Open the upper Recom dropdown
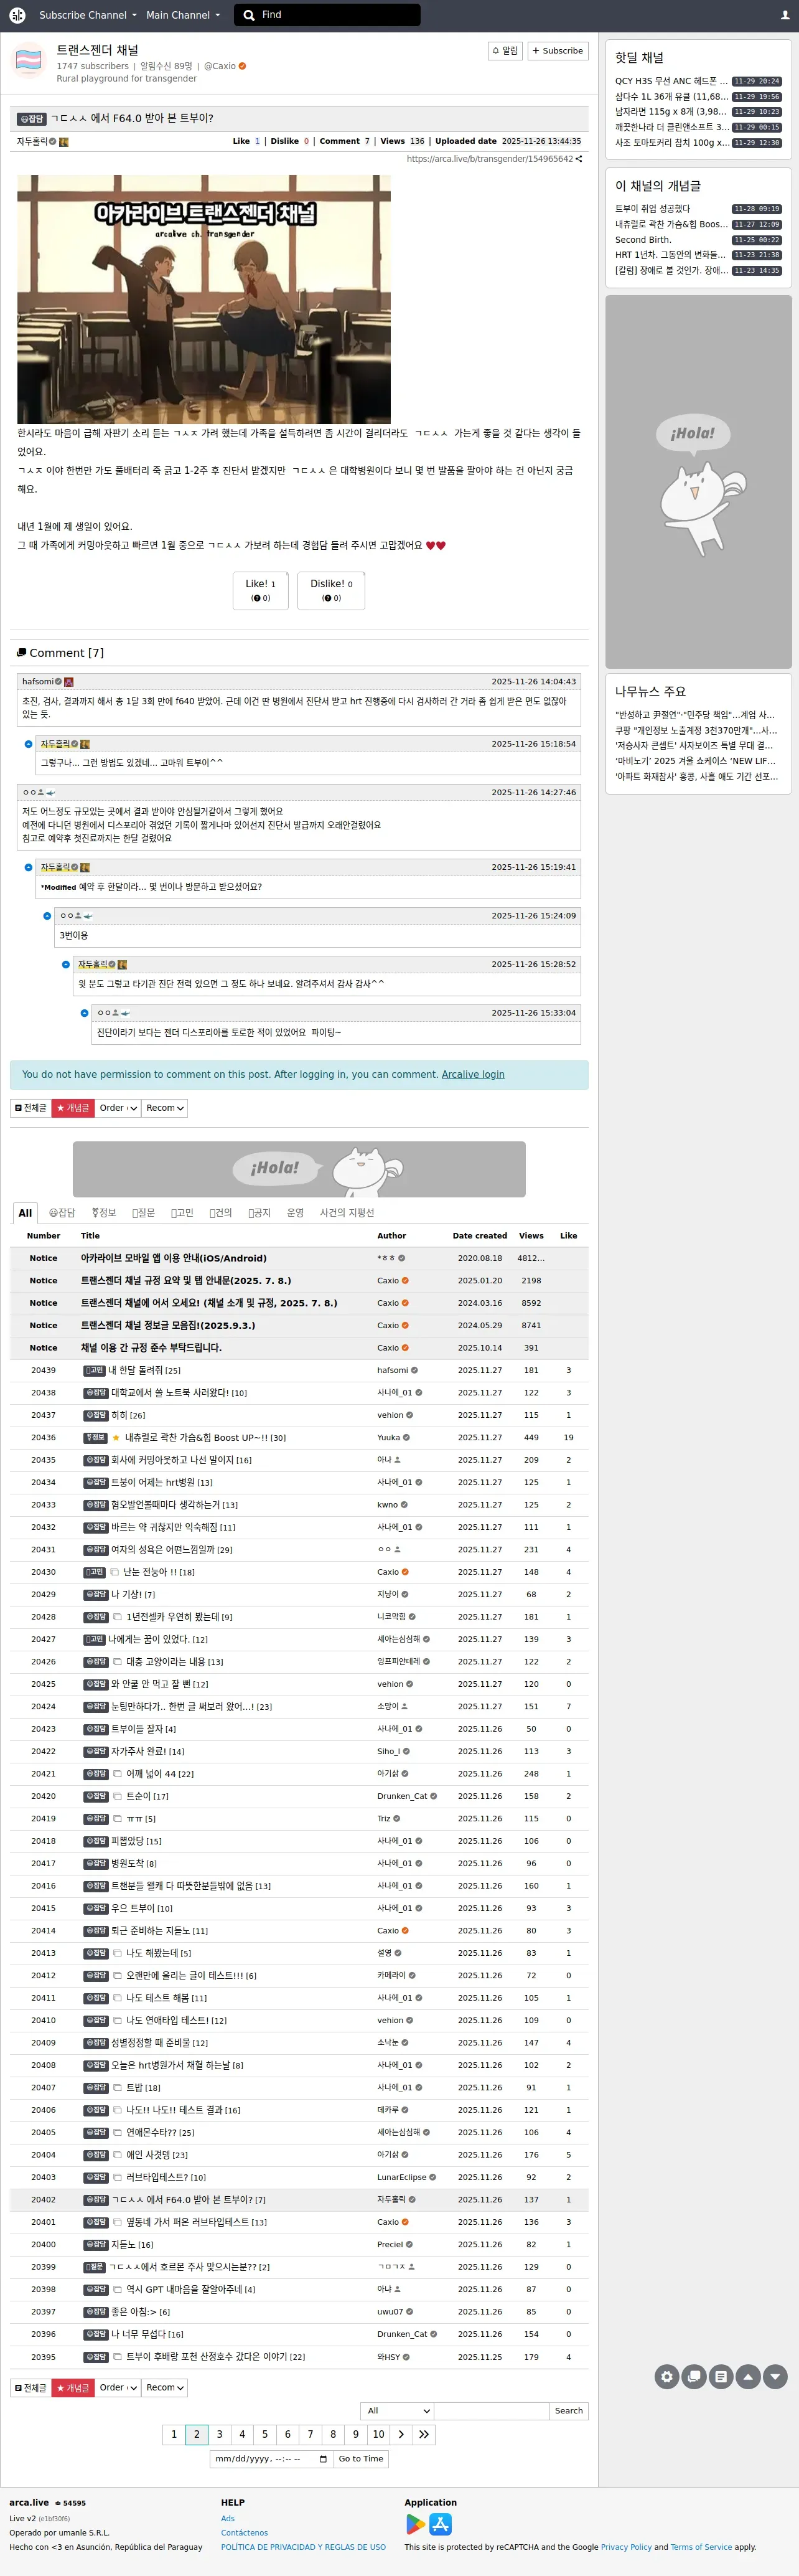This screenshot has height=2576, width=799. 165,1108
